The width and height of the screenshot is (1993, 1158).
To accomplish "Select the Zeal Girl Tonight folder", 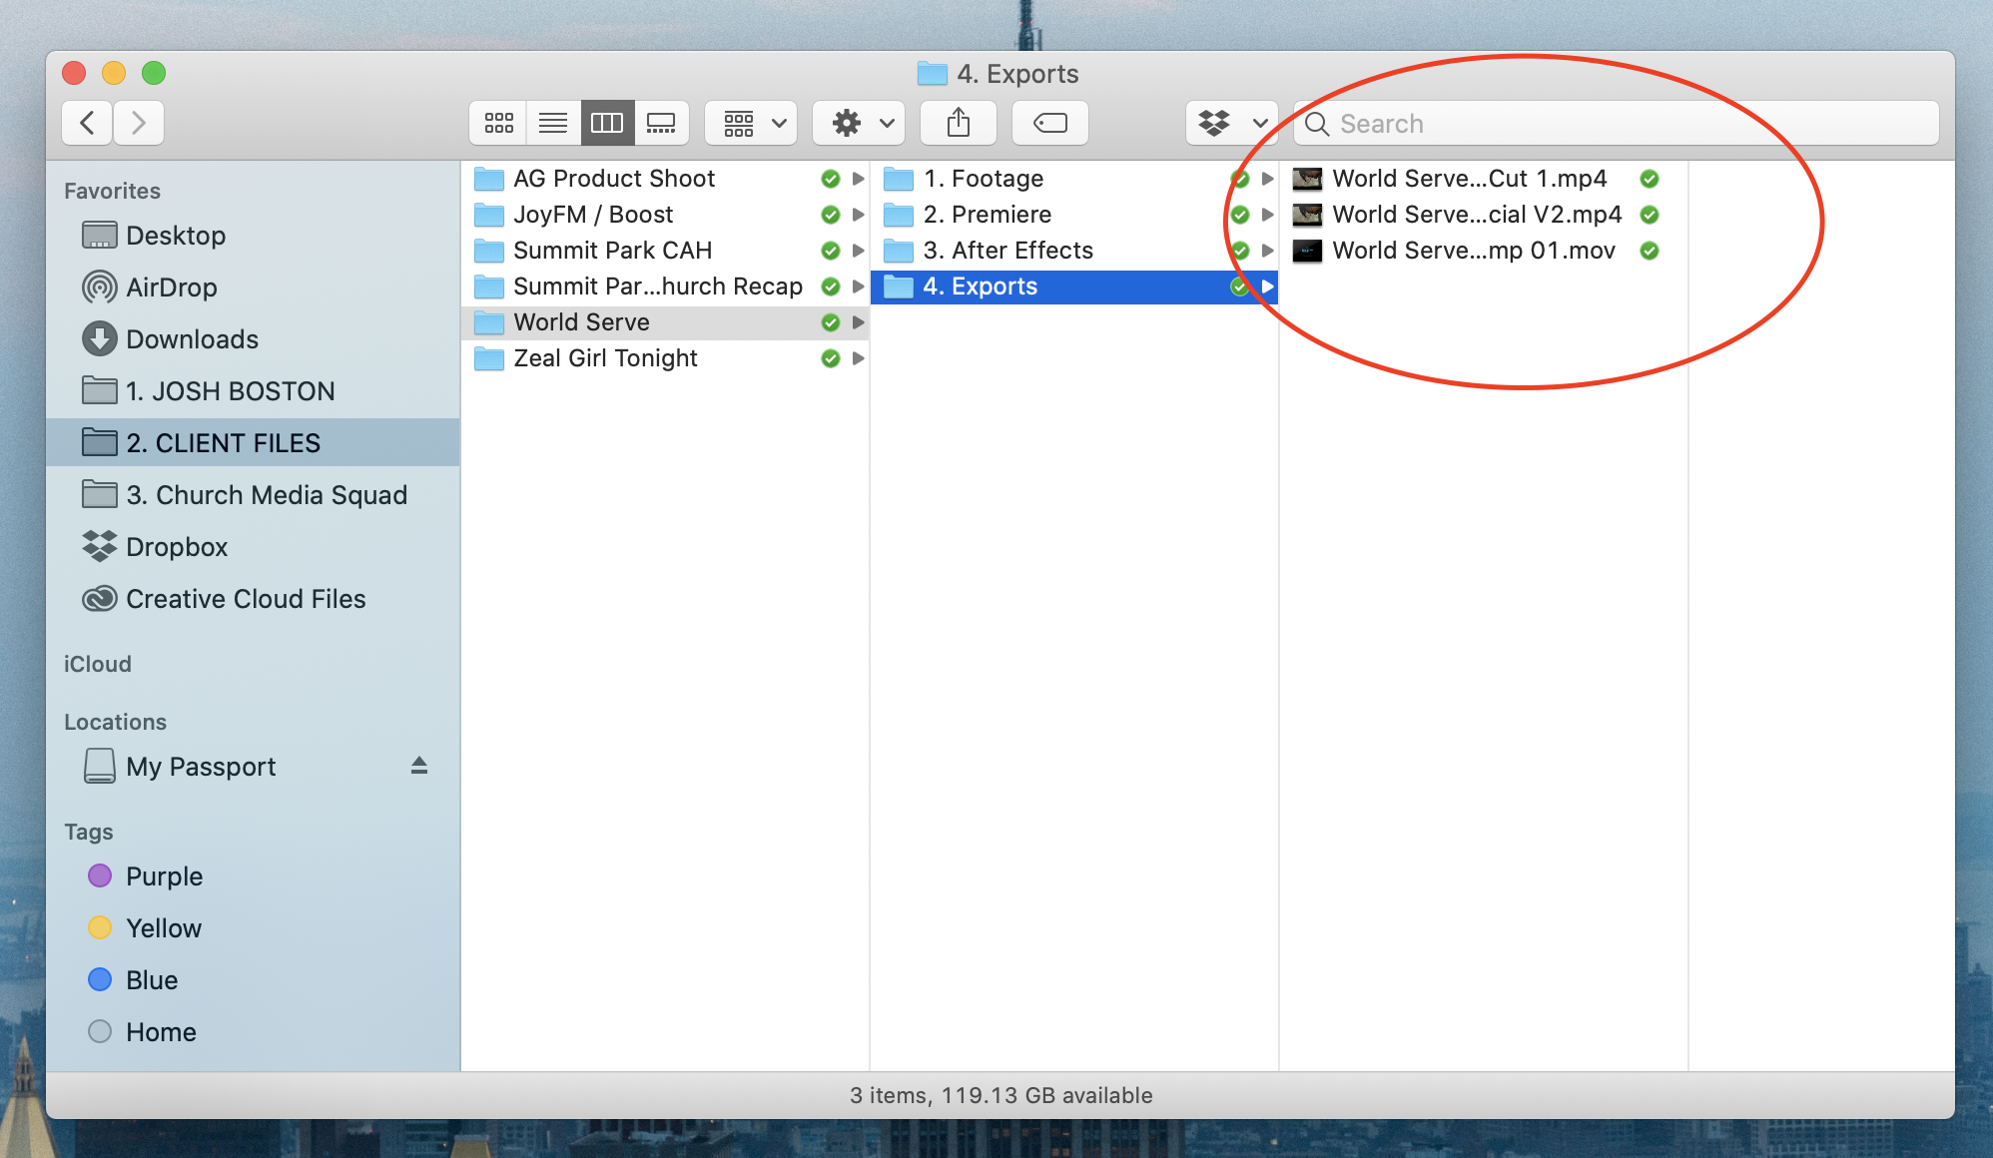I will [x=604, y=357].
